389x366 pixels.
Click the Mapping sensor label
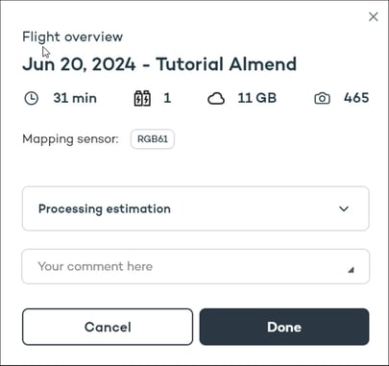coord(70,139)
